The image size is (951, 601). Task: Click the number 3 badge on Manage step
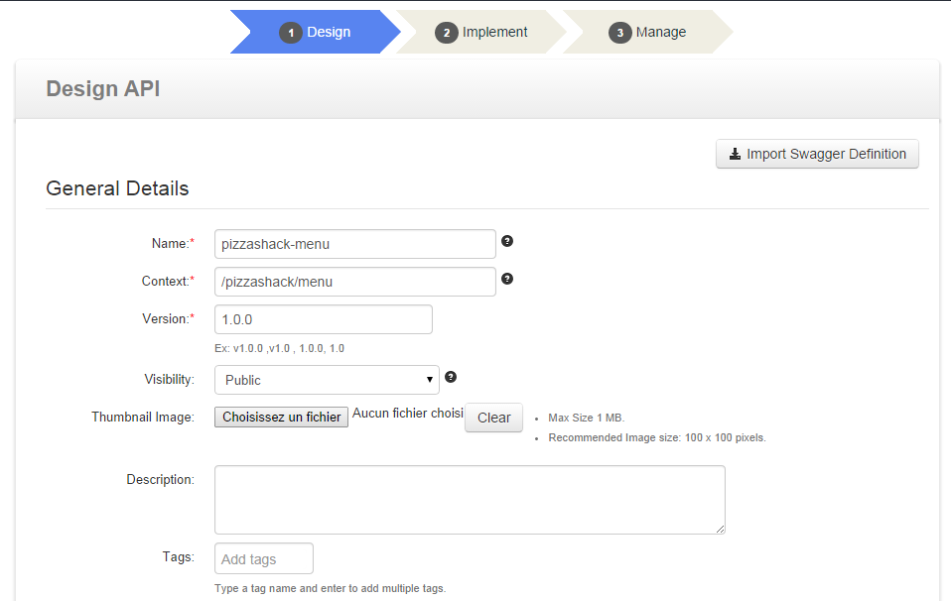620,33
